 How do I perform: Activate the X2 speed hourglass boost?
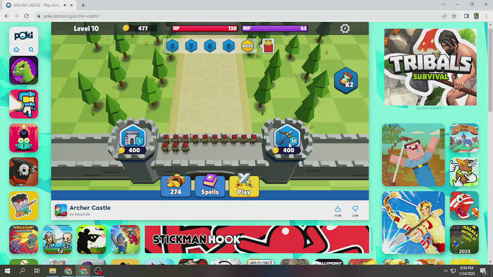(x=346, y=81)
